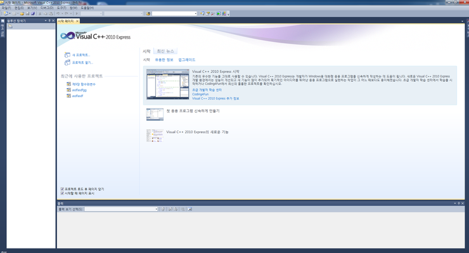Open recent project asdfasdf
Viewport: 469px width, 253px height.
[x=77, y=96]
